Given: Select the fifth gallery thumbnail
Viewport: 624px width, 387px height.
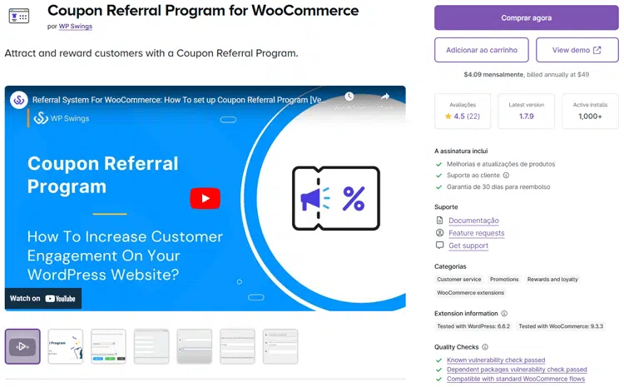Looking at the screenshot, I should click(195, 346).
